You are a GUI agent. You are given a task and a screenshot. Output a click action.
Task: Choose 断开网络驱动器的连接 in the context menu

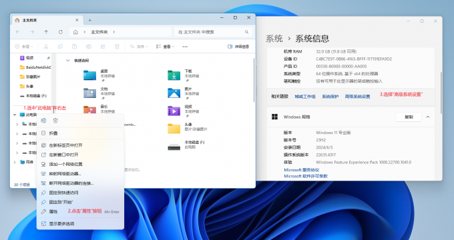point(80,183)
